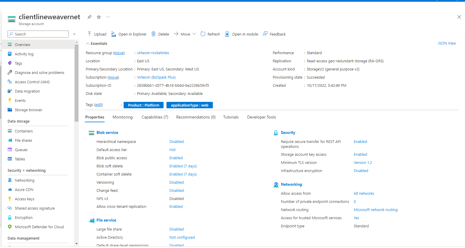Open the virteom-rocketsites resource group link
The height and width of the screenshot is (248, 465).
coord(153,53)
